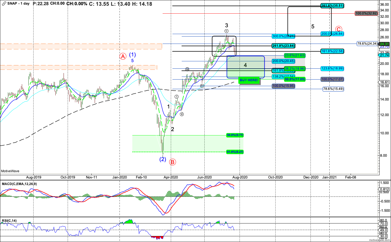Viewport: 391px width, 242px height.
Task: Select the black wave 3 label
Action: (x=226, y=25)
